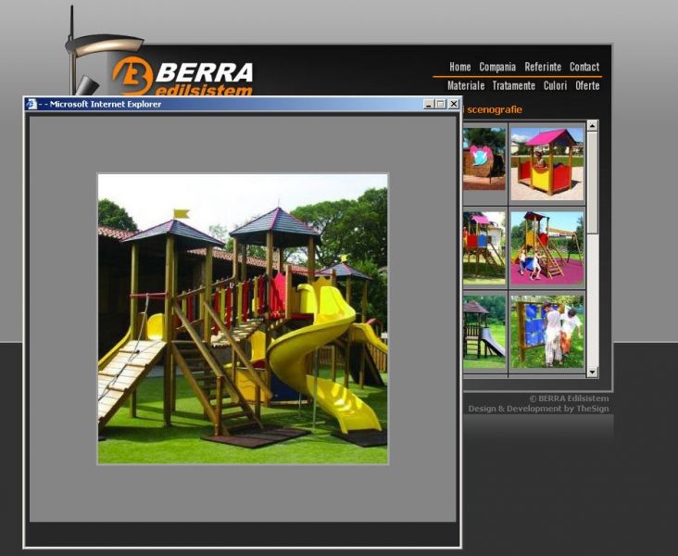The height and width of the screenshot is (556, 678).
Task: Select the climbing tower on pink floor thumbnail
Action: point(546,246)
